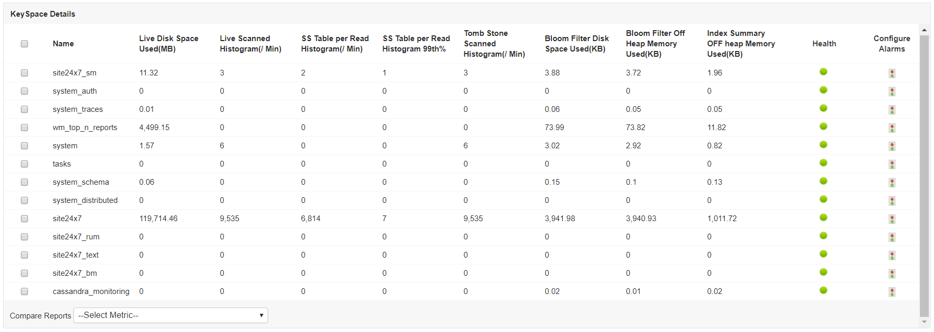Tick the checkbox beside system_distributed
Viewport: 934px width, 332px height.
(24, 200)
